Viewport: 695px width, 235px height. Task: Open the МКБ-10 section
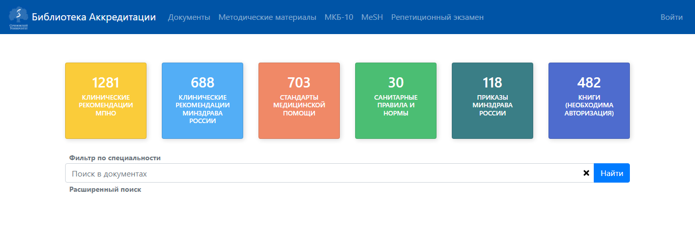[339, 17]
